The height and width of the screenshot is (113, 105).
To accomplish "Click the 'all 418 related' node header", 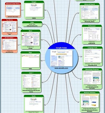I will 9,38.
